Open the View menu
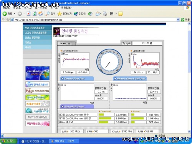 (x=28, y=8)
